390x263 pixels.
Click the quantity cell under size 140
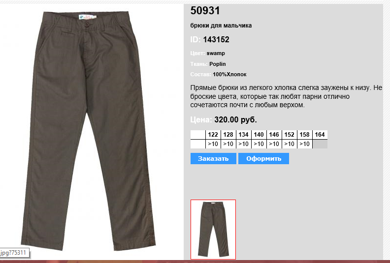click(x=259, y=144)
